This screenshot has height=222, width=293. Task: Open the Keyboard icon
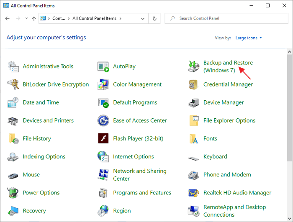point(193,159)
